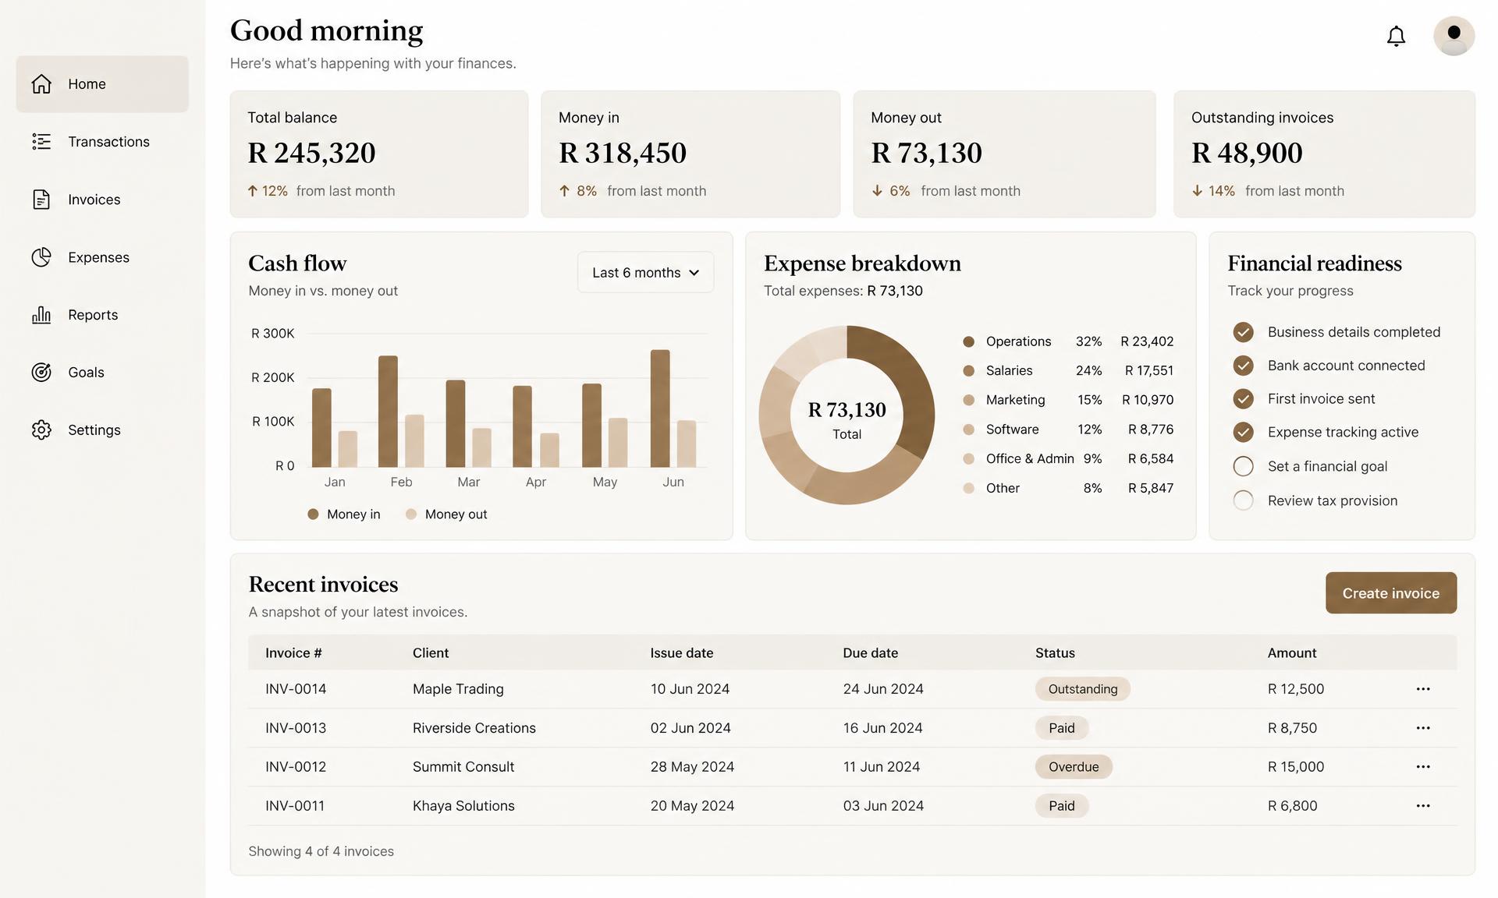1498x898 pixels.
Task: Click the Invoices document icon
Action: point(41,199)
